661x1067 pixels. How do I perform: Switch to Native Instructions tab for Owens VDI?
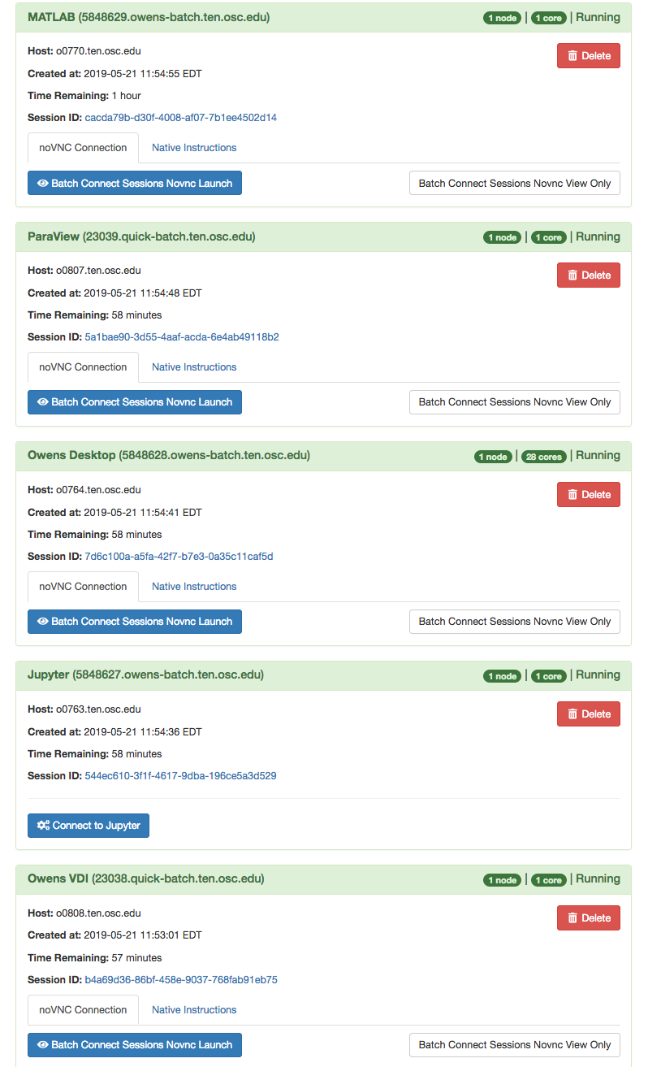193,1009
